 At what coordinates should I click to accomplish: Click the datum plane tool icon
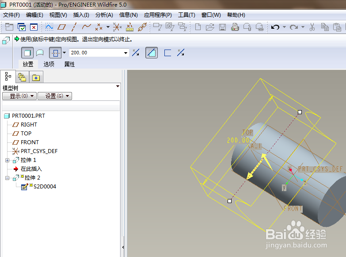tap(61, 27)
